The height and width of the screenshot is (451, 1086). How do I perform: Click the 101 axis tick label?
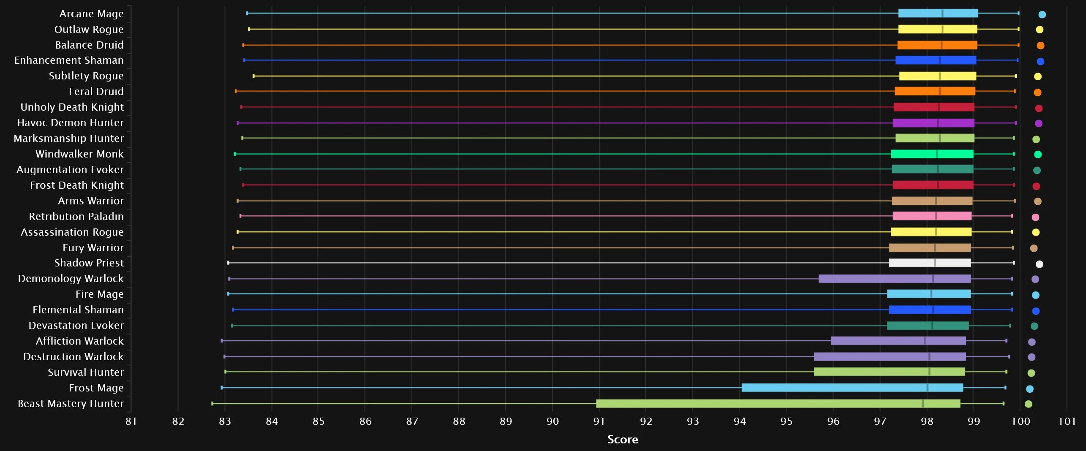point(1067,421)
